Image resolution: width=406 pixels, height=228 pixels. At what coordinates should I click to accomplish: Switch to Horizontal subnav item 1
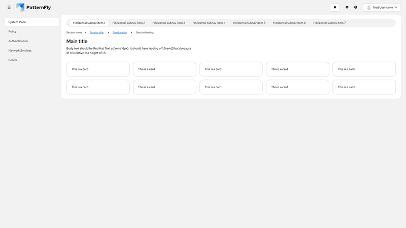tap(89, 23)
